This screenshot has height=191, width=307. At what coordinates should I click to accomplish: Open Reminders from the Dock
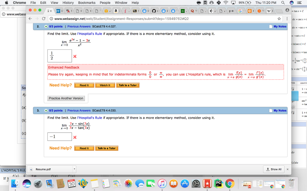[106, 184]
